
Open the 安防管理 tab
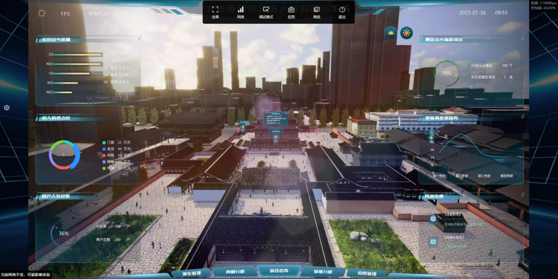[366, 273]
